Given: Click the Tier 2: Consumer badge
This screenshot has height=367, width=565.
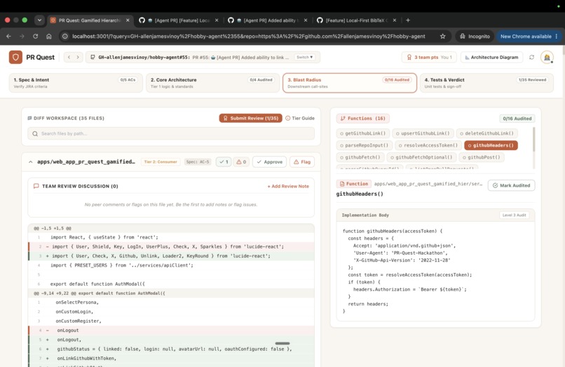Looking at the screenshot, I should 161,161.
